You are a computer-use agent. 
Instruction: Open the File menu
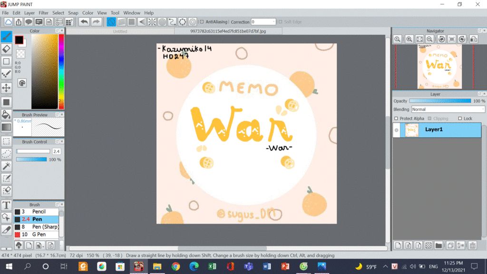pyautogui.click(x=5, y=13)
